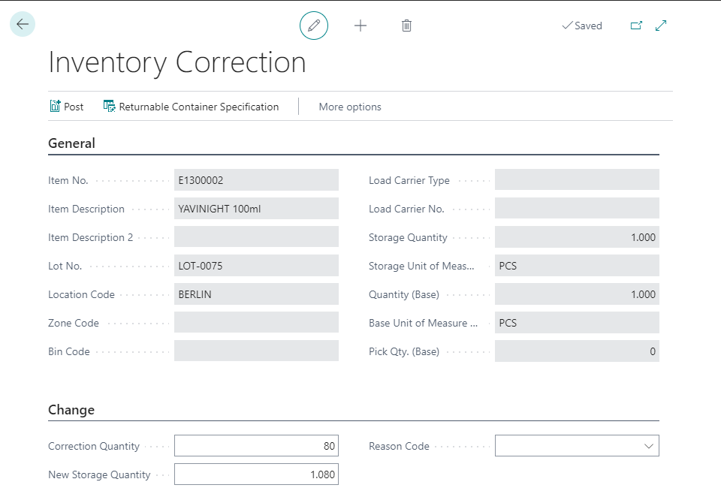Click the empty Item Description 2 field
Image resolution: width=721 pixels, height=500 pixels.
tap(256, 237)
